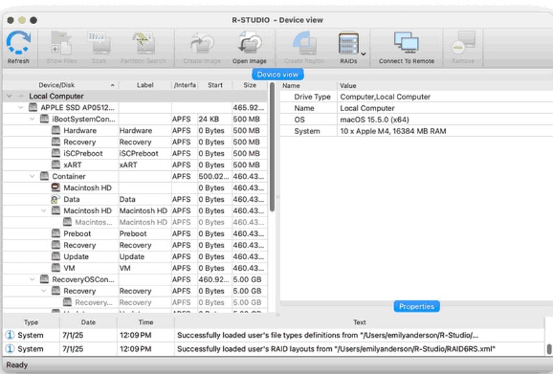The width and height of the screenshot is (553, 374).
Task: Select the Local Computer row
Action: [x=135, y=96]
